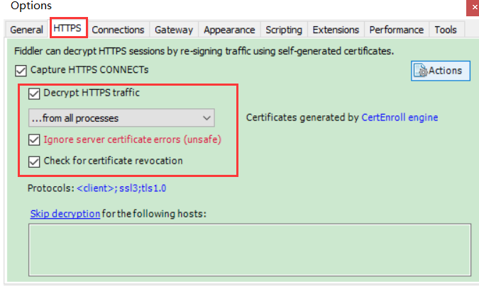Toggle Check for certificate revocation
The height and width of the screenshot is (286, 479).
tap(34, 161)
